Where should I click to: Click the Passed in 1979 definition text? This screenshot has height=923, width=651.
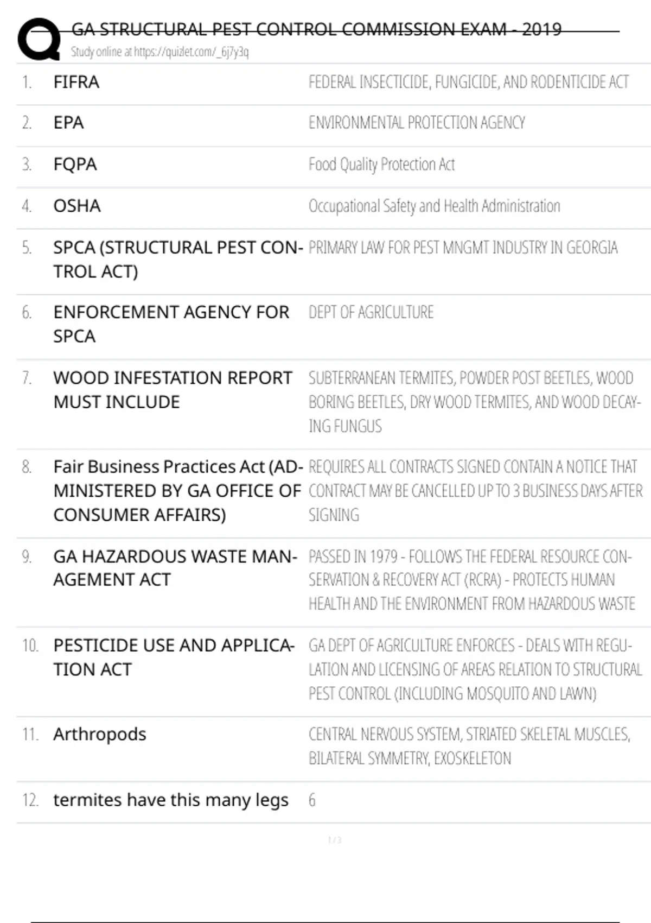click(x=471, y=580)
